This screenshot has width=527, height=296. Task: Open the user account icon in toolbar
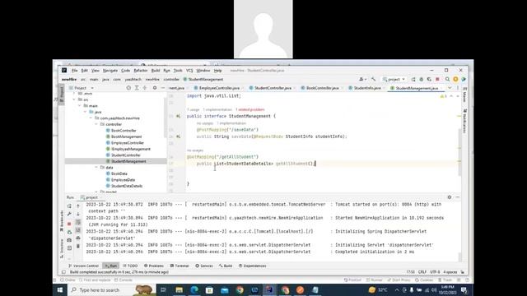click(x=362, y=79)
